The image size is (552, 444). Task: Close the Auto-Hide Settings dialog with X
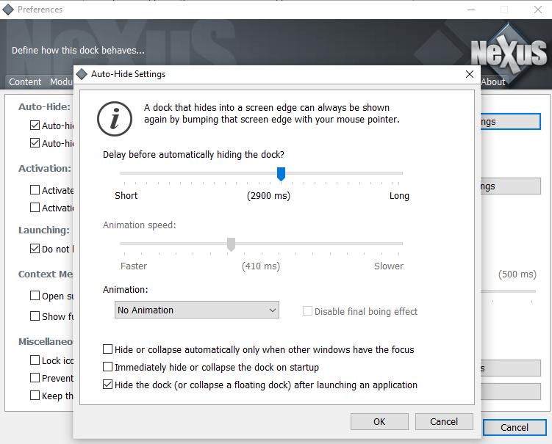click(x=470, y=74)
